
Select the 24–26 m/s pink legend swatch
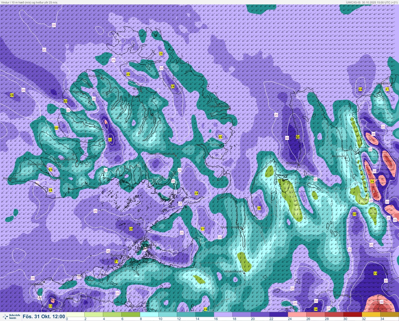297,314
